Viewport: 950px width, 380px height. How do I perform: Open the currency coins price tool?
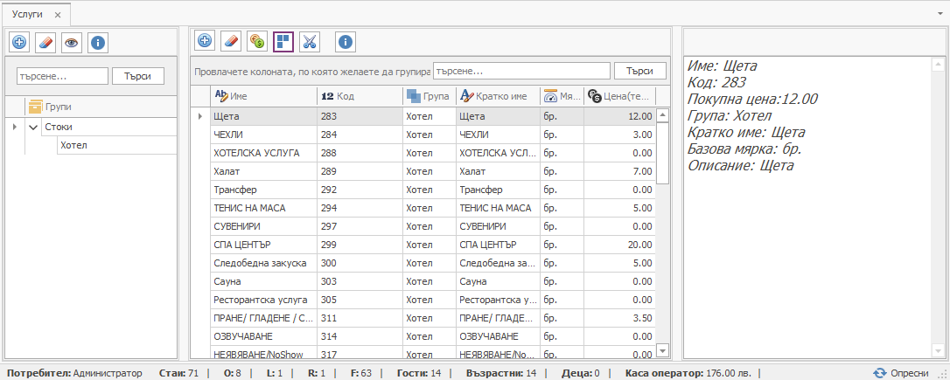point(257,40)
